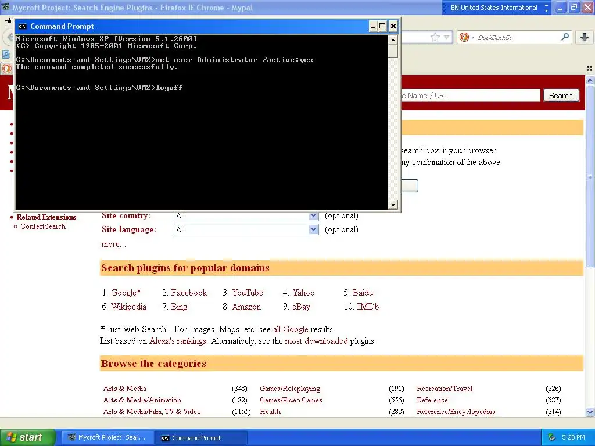Image resolution: width=595 pixels, height=446 pixels.
Task: Click into the DuckDuckGo search field
Action: click(x=518, y=37)
